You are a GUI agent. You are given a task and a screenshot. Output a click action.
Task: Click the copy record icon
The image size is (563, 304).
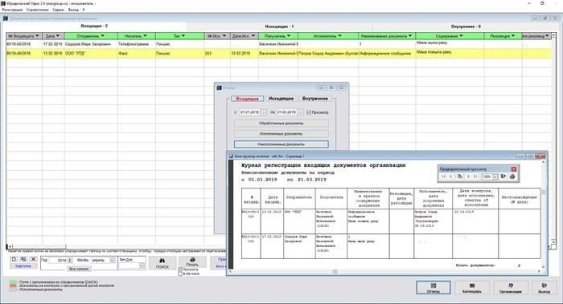coord(23,259)
